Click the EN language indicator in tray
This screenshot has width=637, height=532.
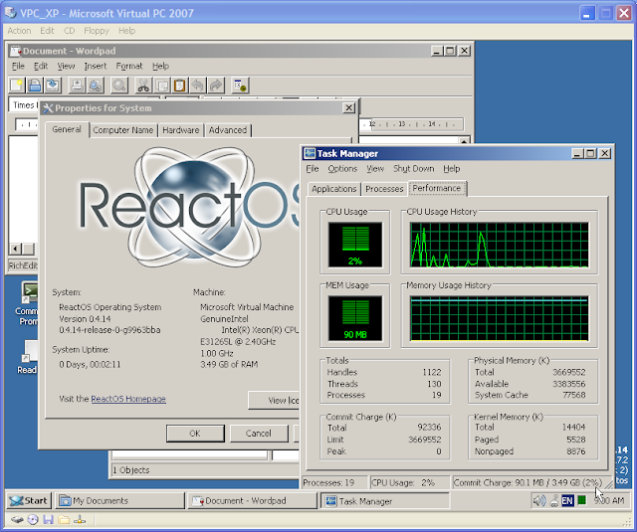567,501
